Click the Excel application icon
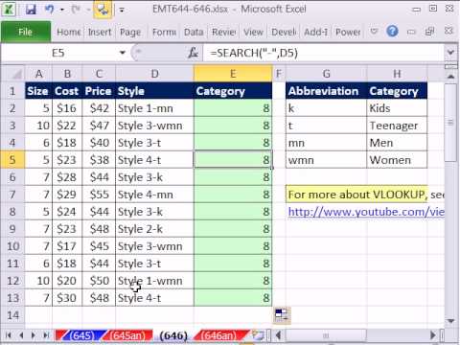Image resolution: width=460 pixels, height=345 pixels. click(9, 9)
